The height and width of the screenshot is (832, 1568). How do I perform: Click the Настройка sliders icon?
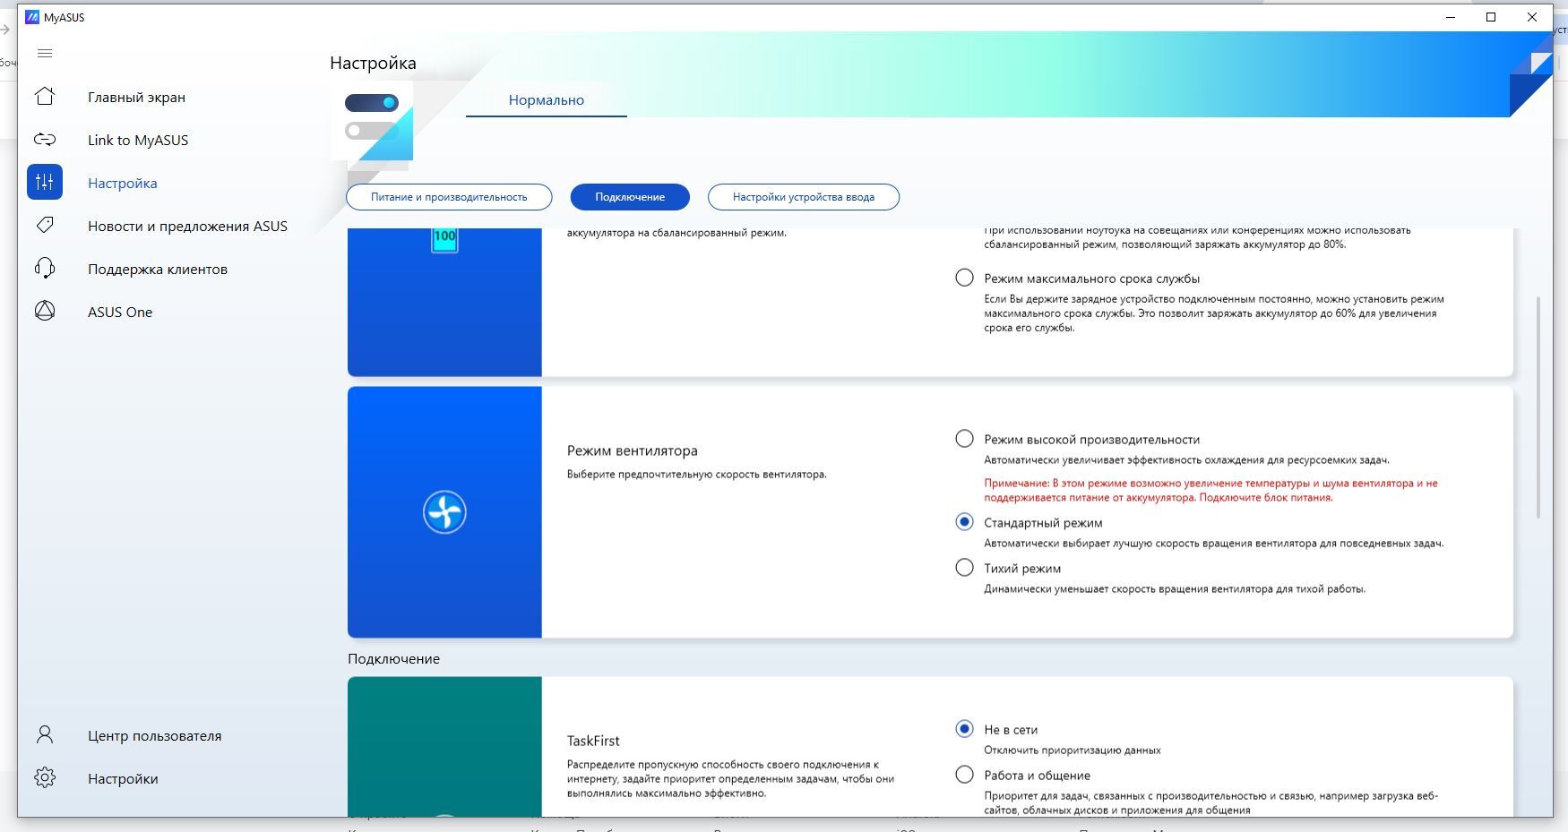coord(45,182)
